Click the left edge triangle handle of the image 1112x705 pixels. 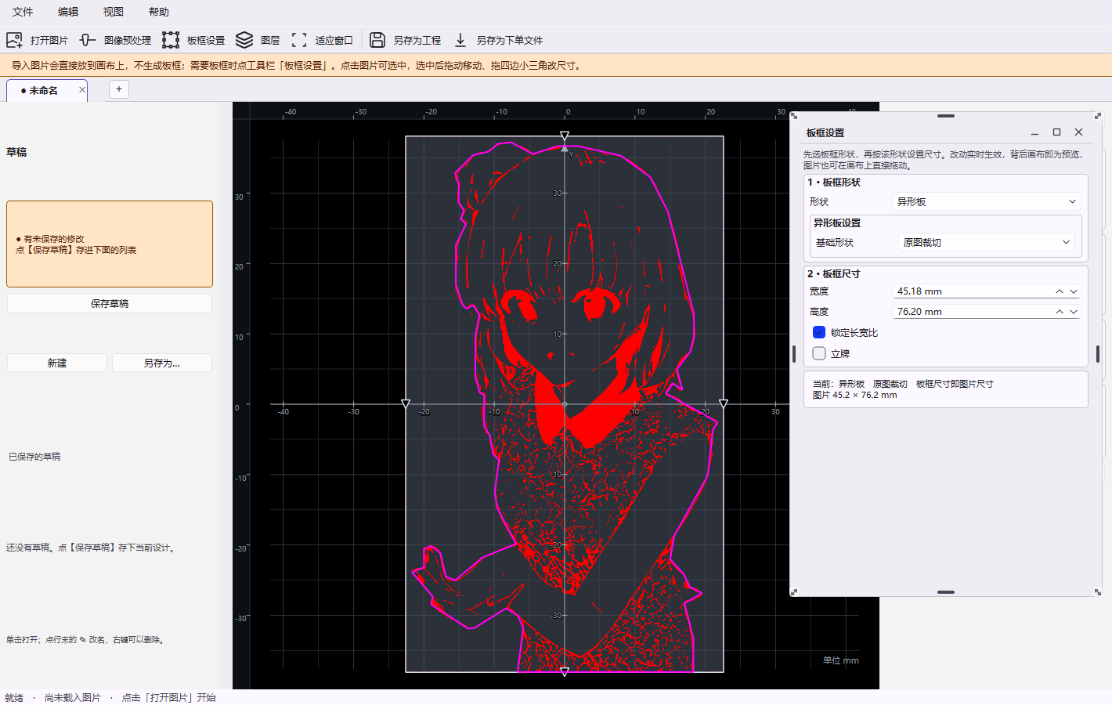click(406, 404)
